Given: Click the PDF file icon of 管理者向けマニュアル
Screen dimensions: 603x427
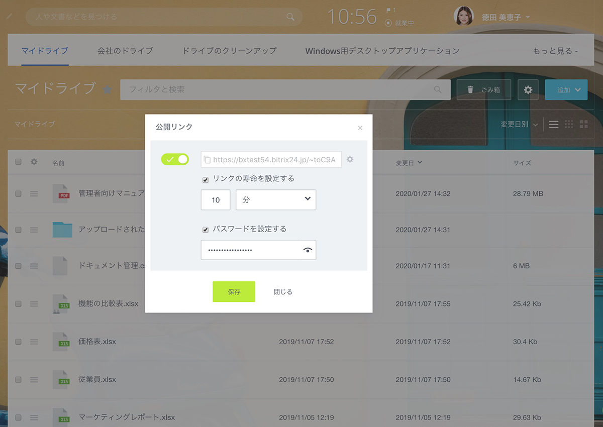Looking at the screenshot, I should click(x=62, y=193).
